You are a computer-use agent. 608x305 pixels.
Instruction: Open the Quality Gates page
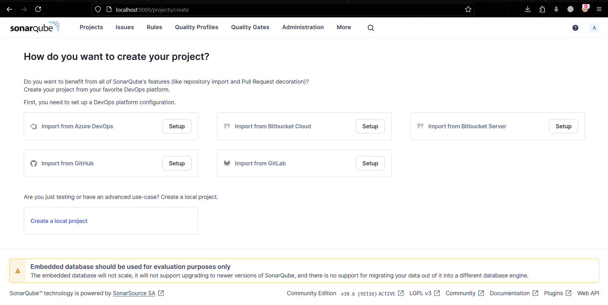pos(250,27)
